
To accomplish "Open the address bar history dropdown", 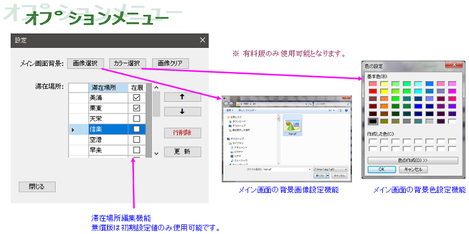I will (306, 104).
